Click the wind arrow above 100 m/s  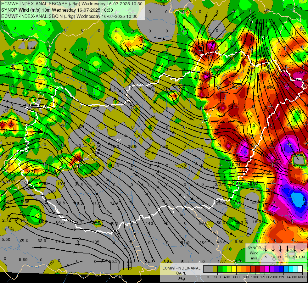(x=302, y=248)
